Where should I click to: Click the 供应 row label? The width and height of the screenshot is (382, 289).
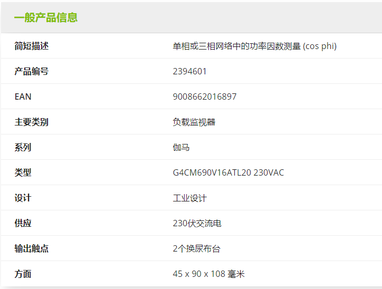[23, 223]
